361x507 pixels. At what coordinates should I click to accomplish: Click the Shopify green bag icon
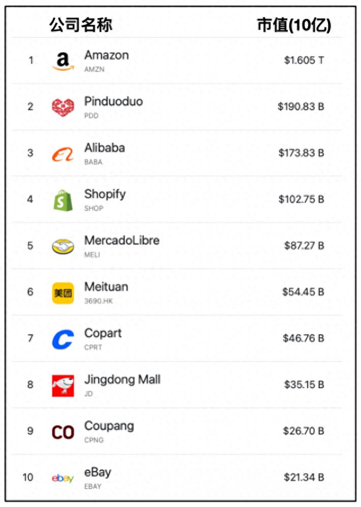click(63, 200)
